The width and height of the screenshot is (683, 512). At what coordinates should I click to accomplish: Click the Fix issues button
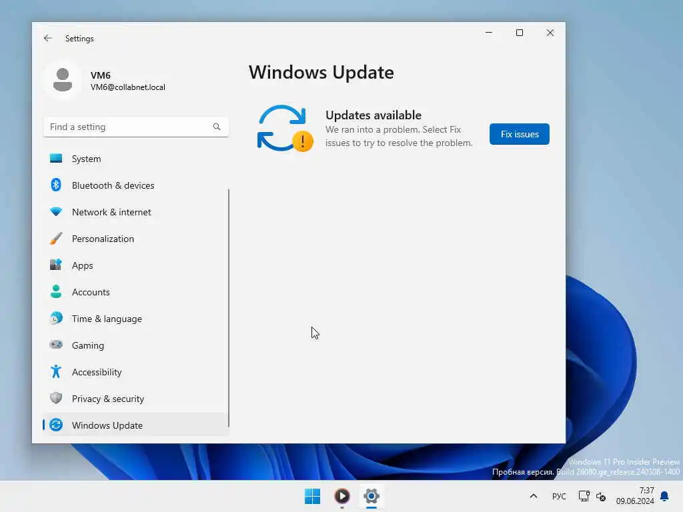(519, 134)
